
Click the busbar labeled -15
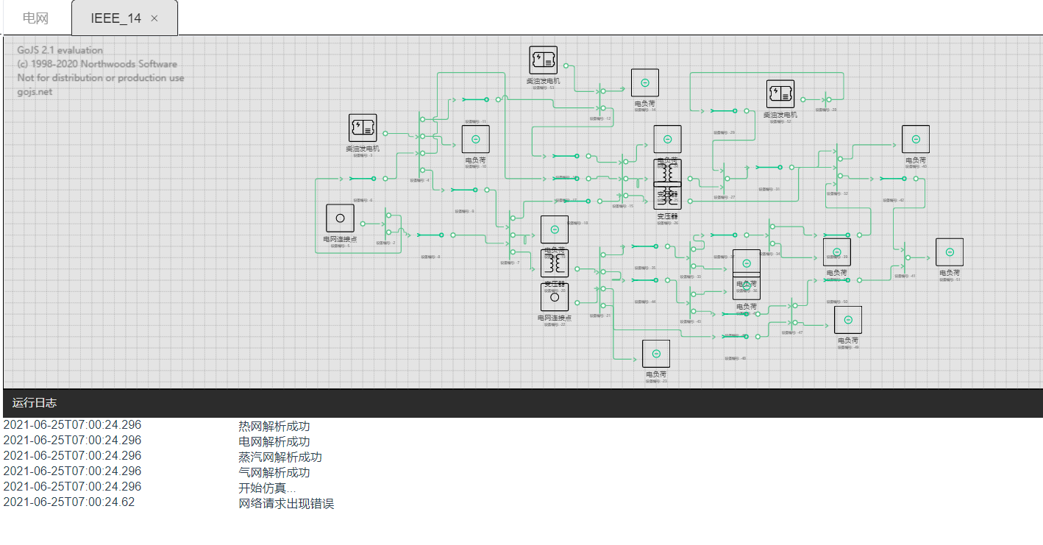click(x=622, y=178)
